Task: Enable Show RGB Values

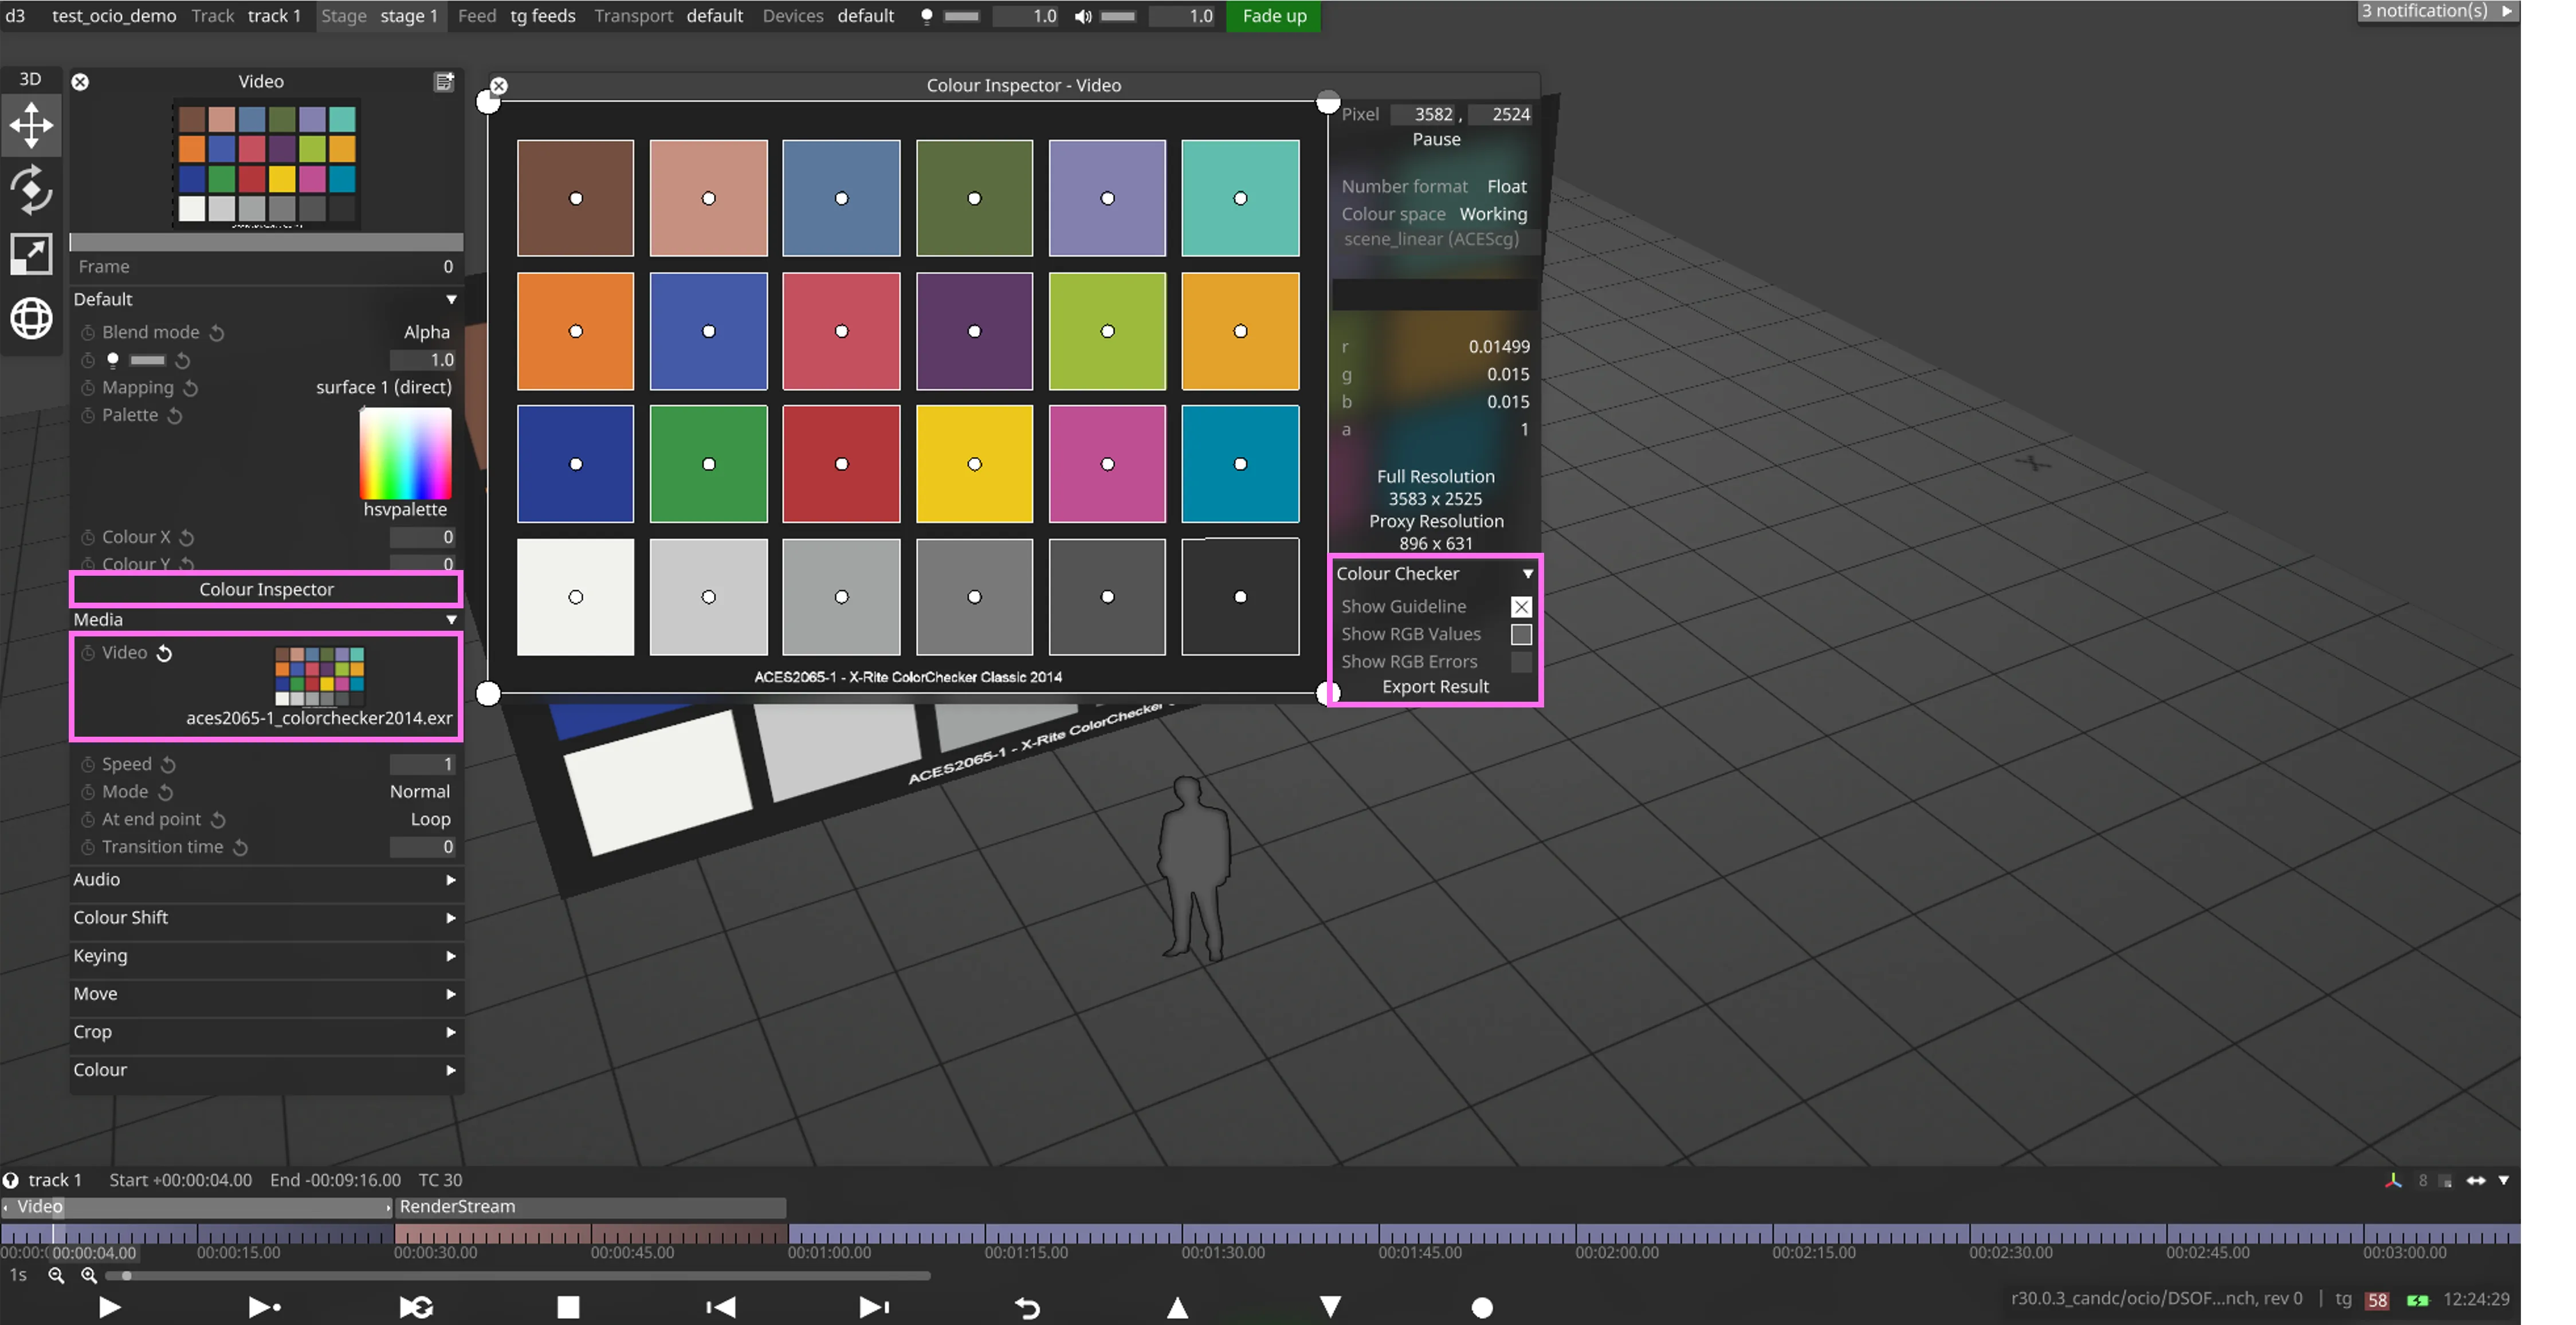Action: pos(1522,634)
